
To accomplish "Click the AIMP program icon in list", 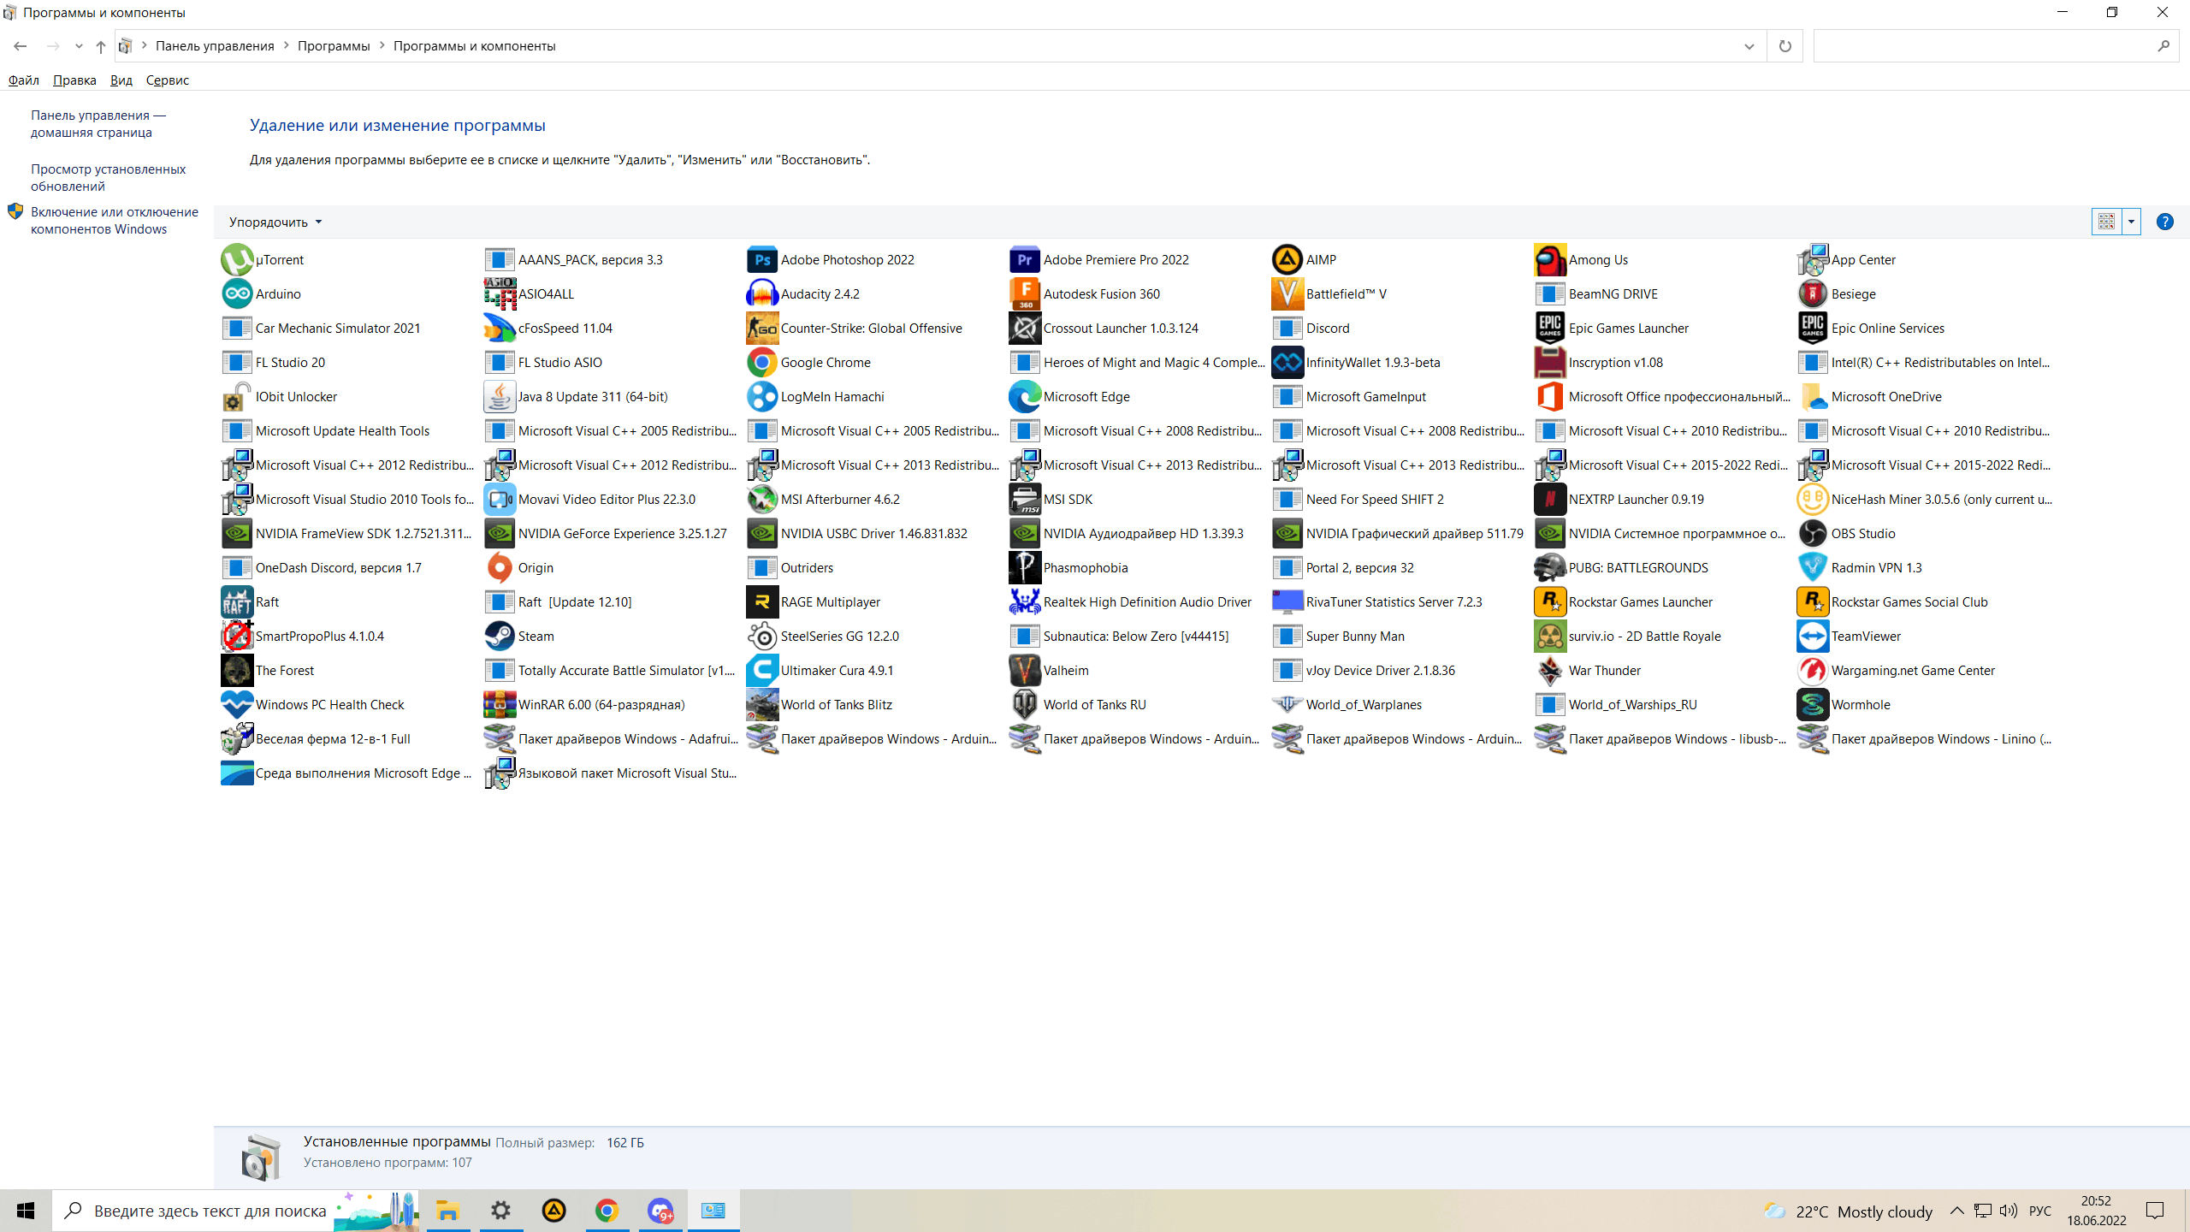I will click(1287, 260).
